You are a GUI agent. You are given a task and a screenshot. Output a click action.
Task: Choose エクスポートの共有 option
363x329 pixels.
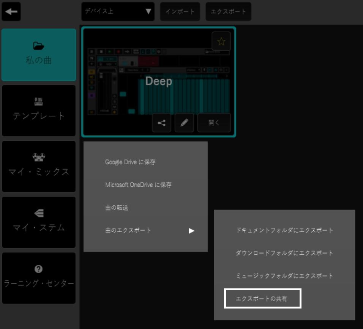(263, 298)
